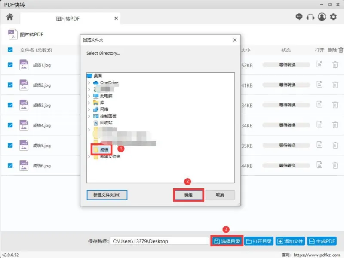Uncheck the checkbox for 成绩6.jpg
Viewport: 344px width, 258px height.
[10, 165]
